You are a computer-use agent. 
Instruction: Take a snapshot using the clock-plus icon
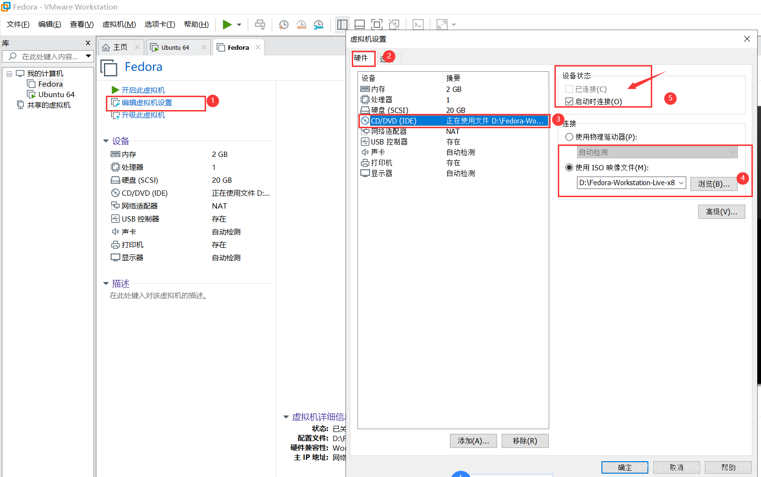pyautogui.click(x=284, y=24)
